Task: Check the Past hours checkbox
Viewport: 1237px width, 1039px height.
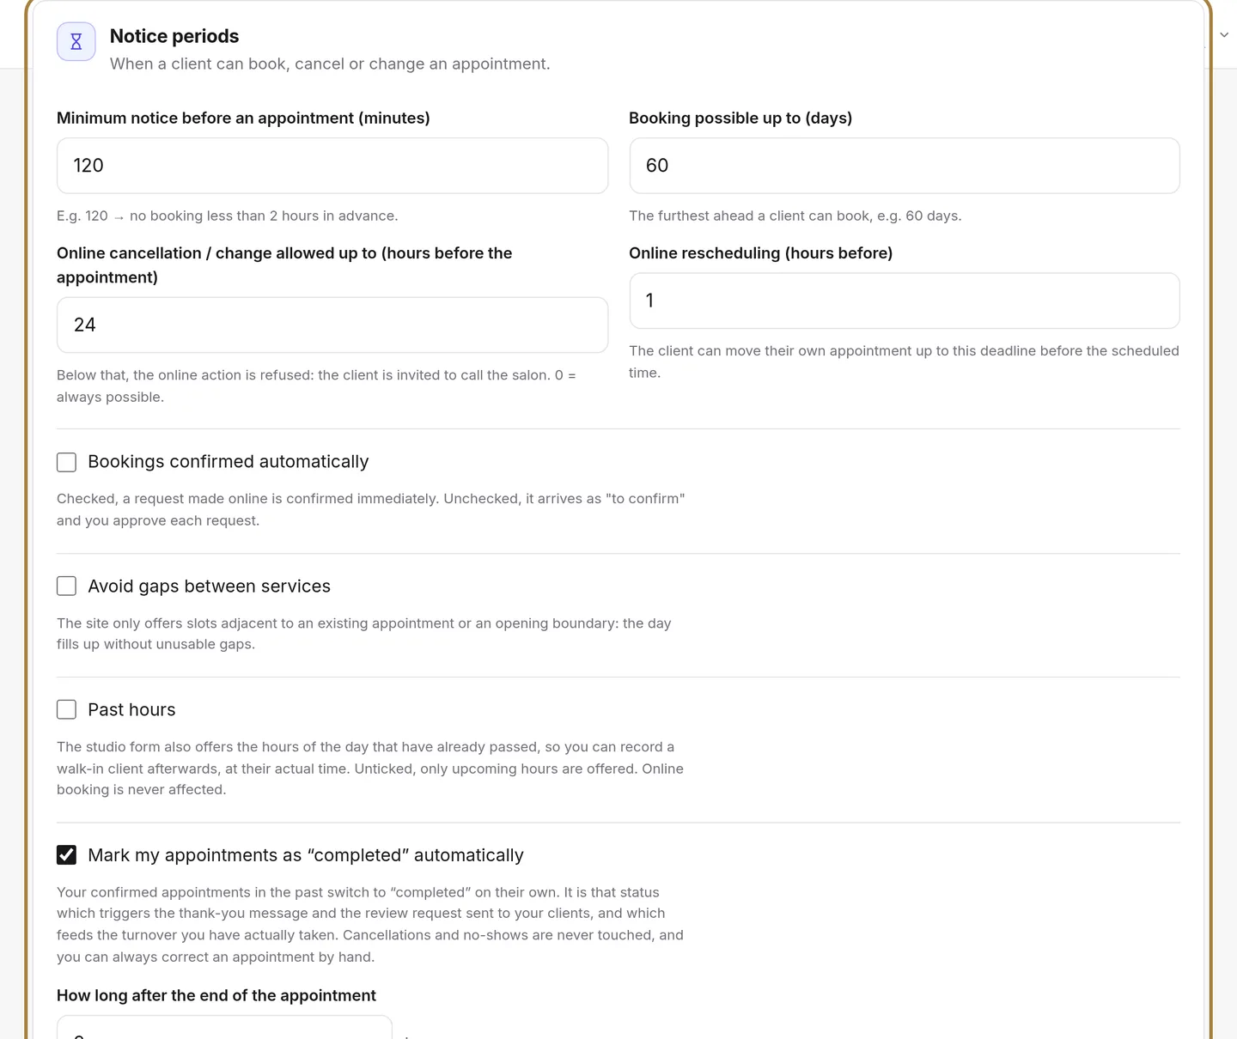Action: point(66,709)
